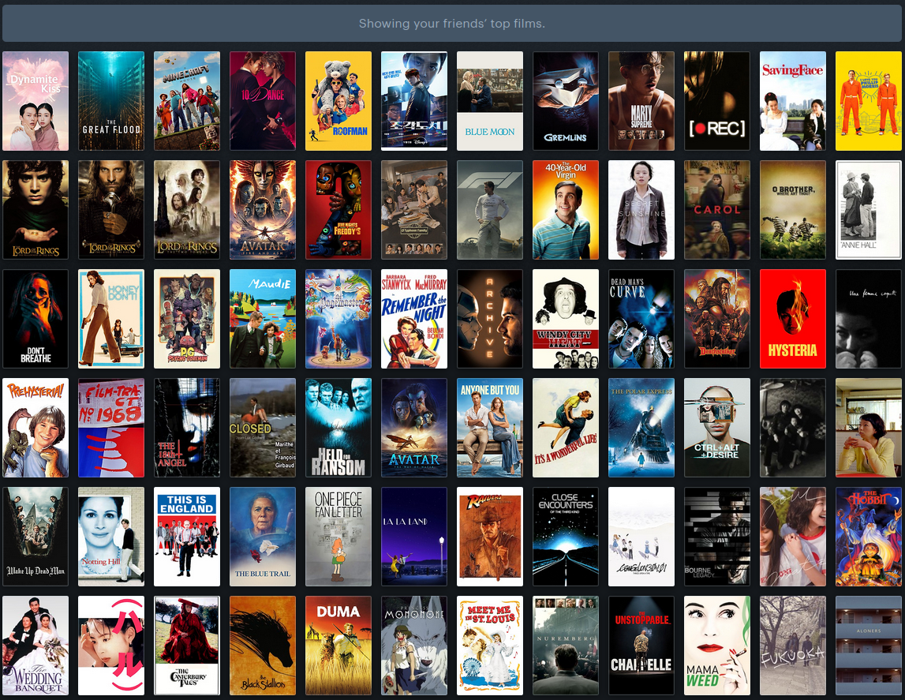The width and height of the screenshot is (905, 700).
Task: Click the Prehysteria! poster
Action: click(36, 428)
